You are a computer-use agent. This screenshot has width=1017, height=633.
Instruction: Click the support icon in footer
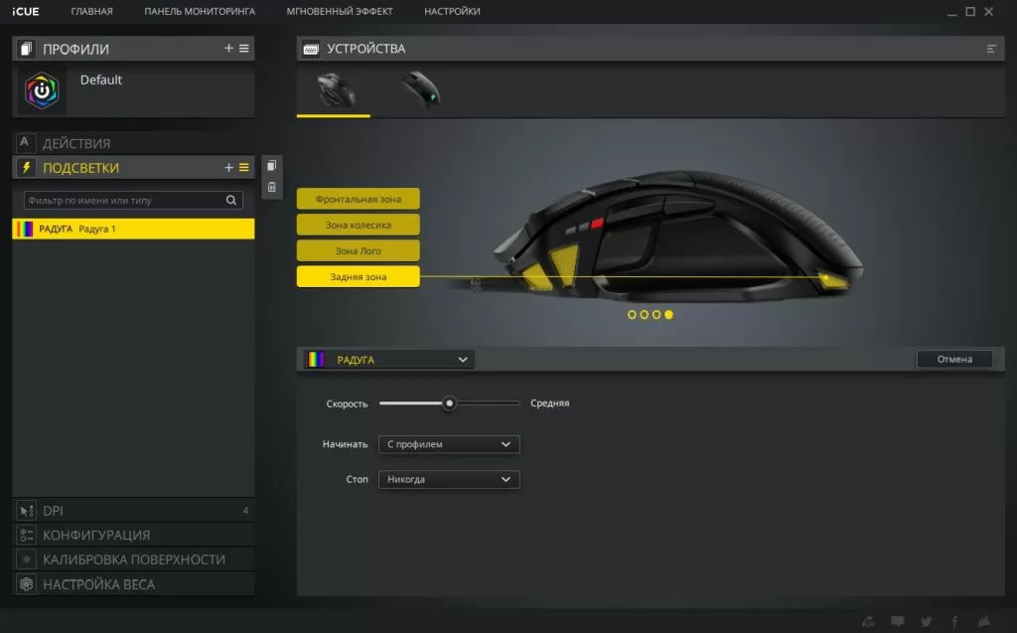point(868,621)
